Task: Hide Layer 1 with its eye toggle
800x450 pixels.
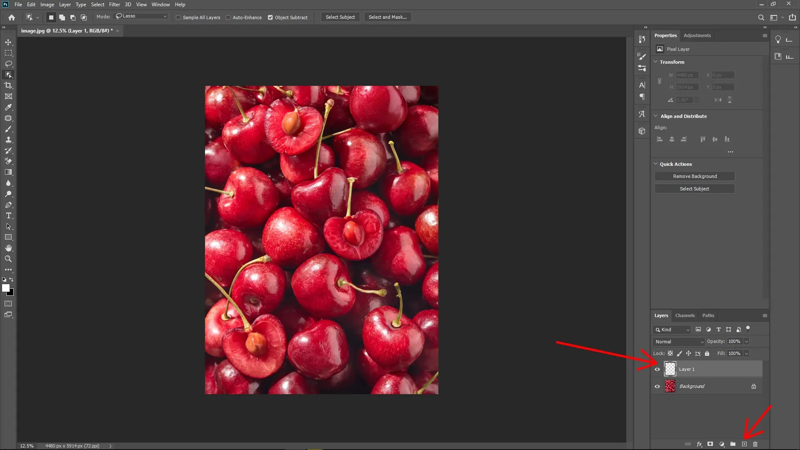Action: [x=657, y=369]
